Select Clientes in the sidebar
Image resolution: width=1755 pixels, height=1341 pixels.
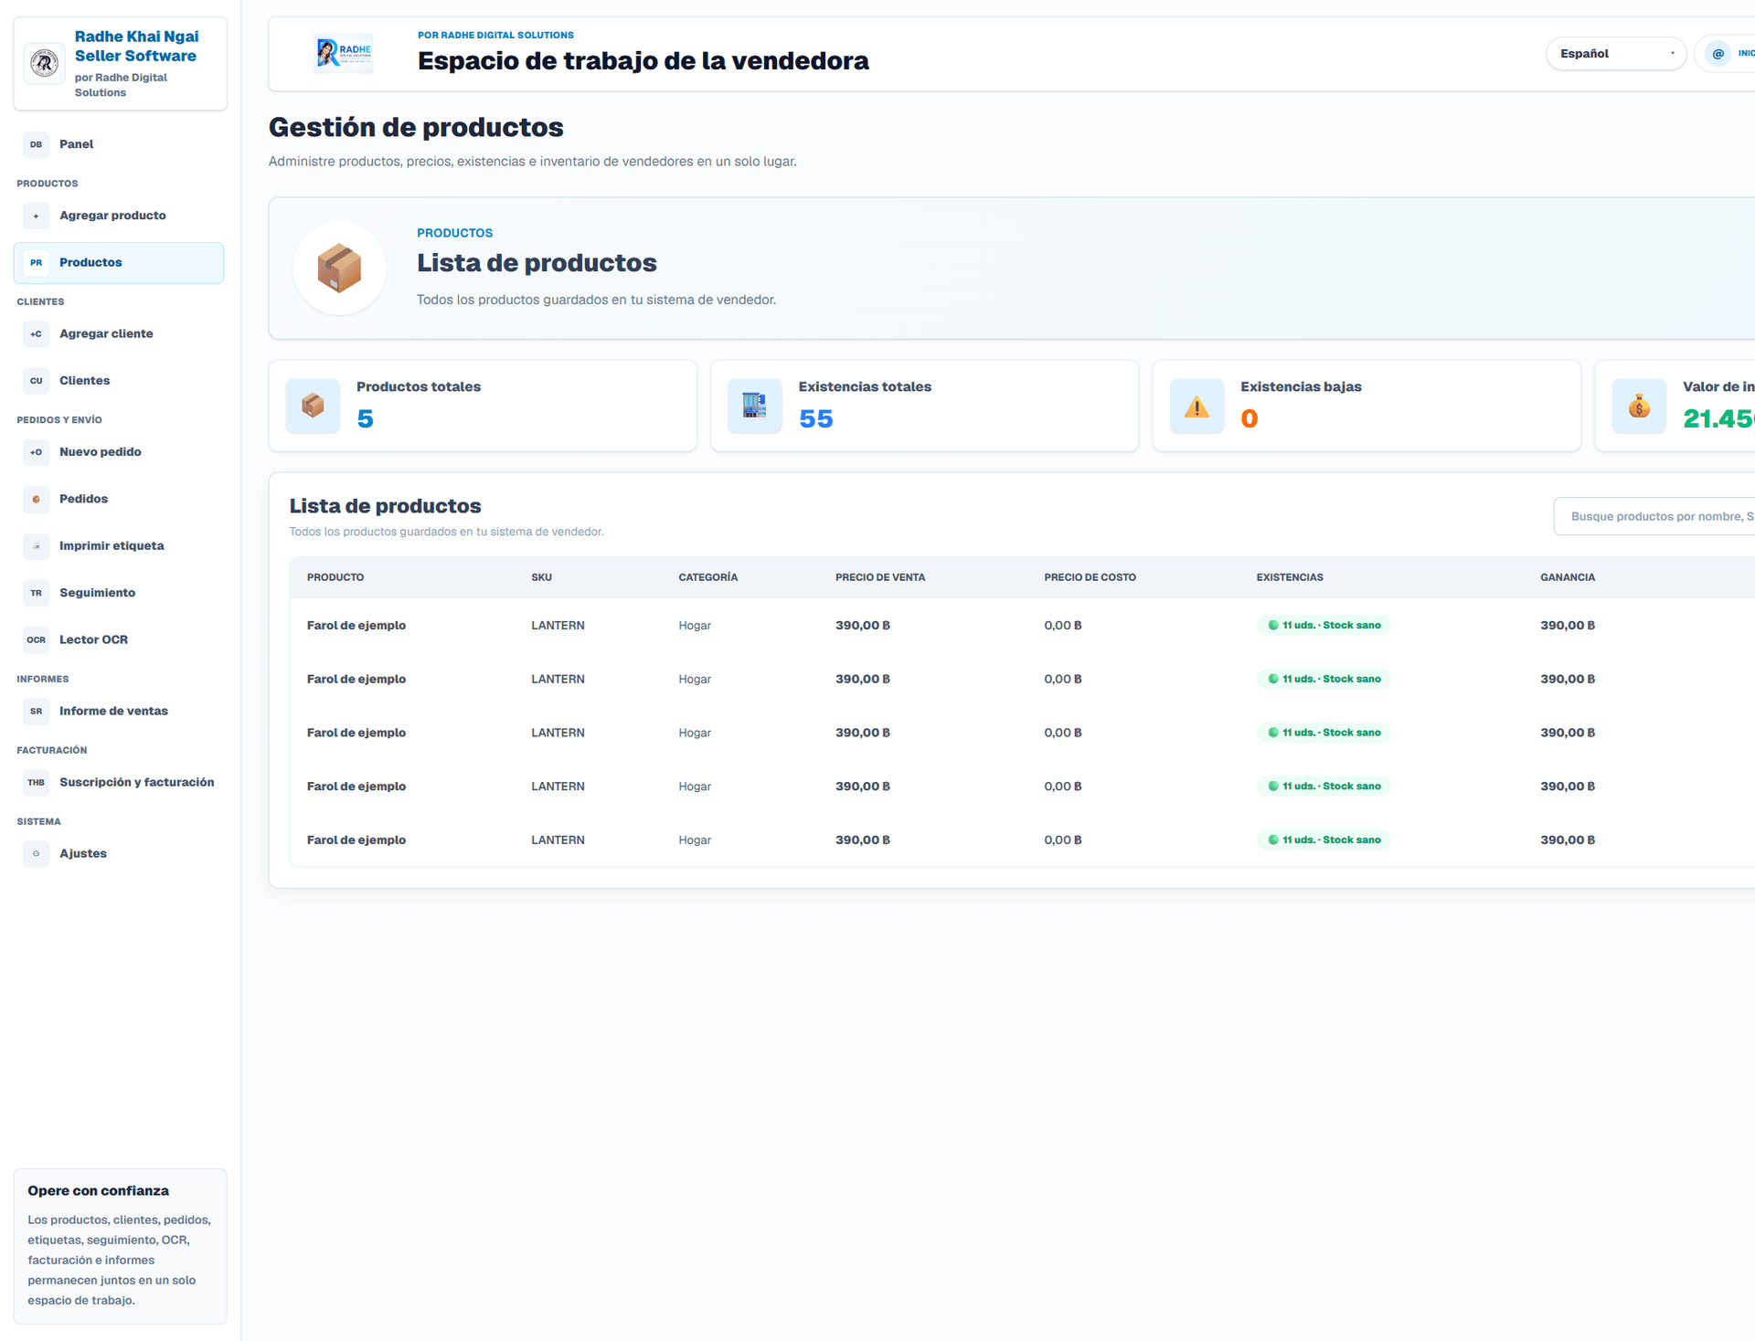pyautogui.click(x=119, y=381)
